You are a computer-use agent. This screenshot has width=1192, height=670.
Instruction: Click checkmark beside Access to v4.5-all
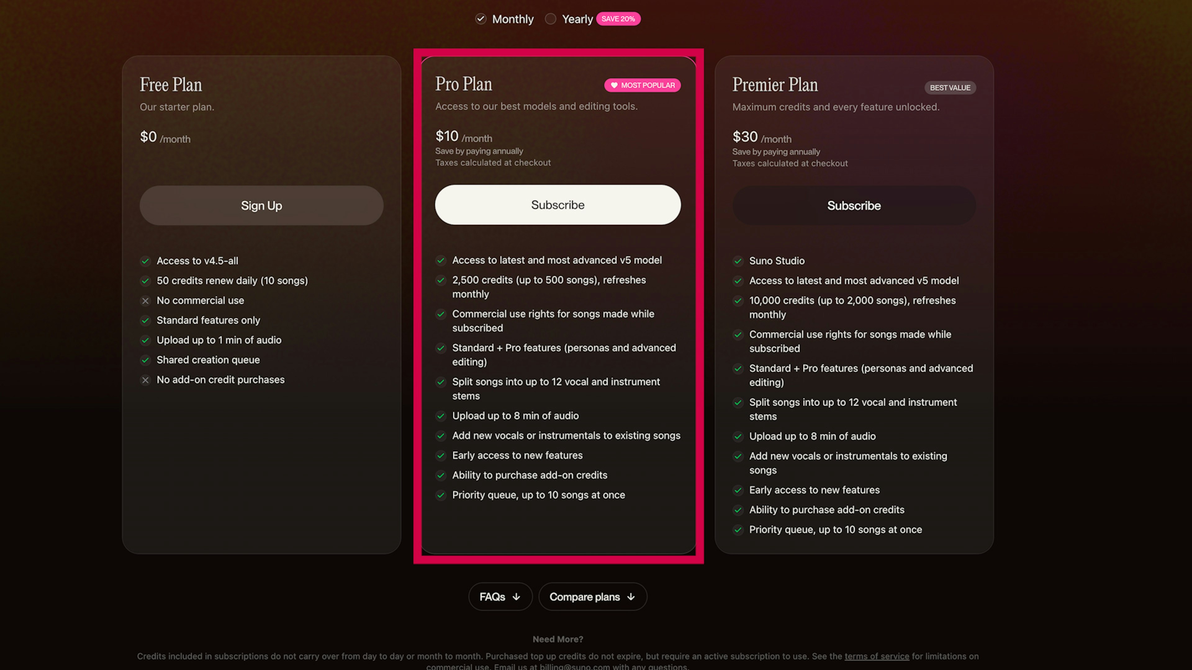145,261
